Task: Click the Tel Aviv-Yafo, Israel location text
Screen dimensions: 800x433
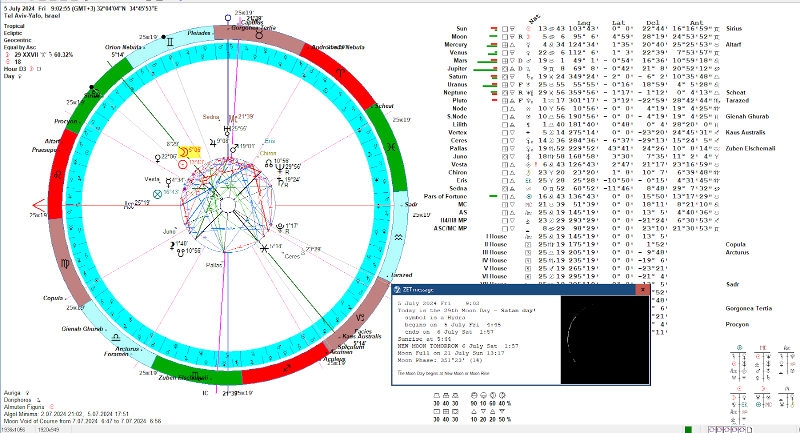Action: (32, 15)
